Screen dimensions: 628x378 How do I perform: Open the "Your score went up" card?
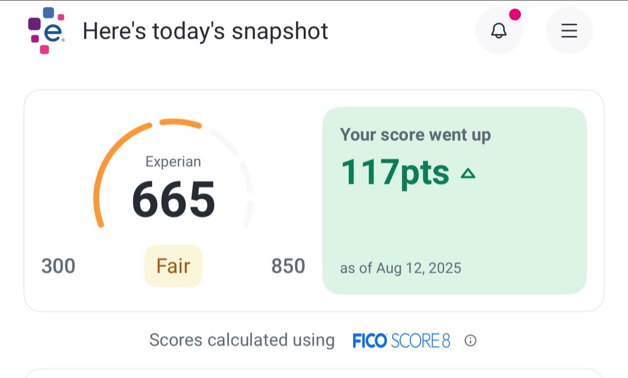point(454,220)
